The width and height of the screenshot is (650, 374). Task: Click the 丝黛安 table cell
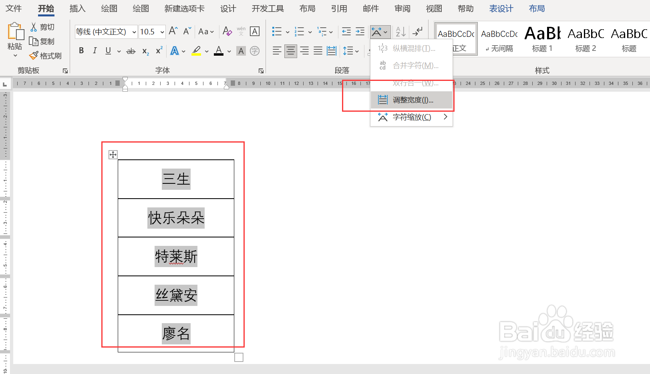click(176, 295)
